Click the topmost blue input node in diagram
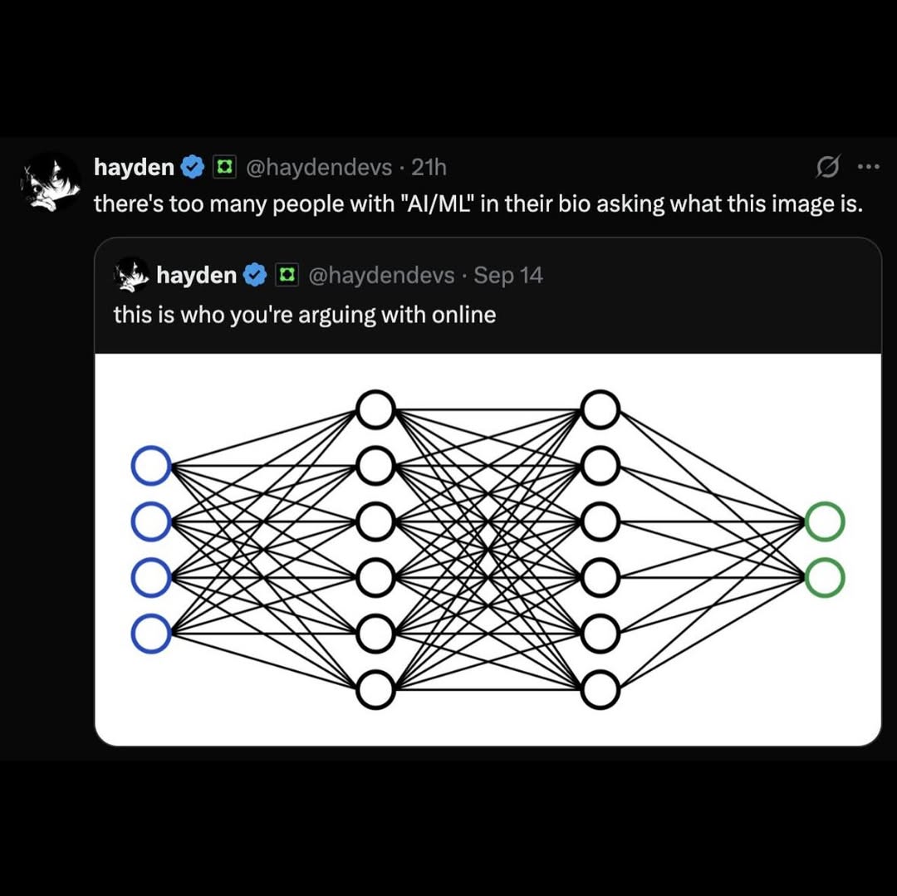897x896 pixels. (x=151, y=465)
